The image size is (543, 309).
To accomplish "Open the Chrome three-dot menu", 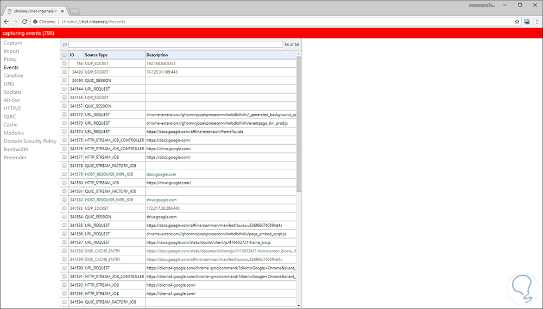I will [x=537, y=22].
